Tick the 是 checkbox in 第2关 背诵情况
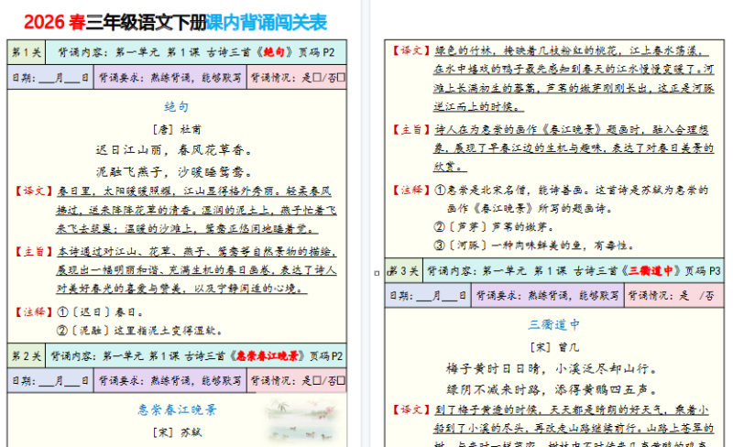The image size is (733, 447). (317, 381)
